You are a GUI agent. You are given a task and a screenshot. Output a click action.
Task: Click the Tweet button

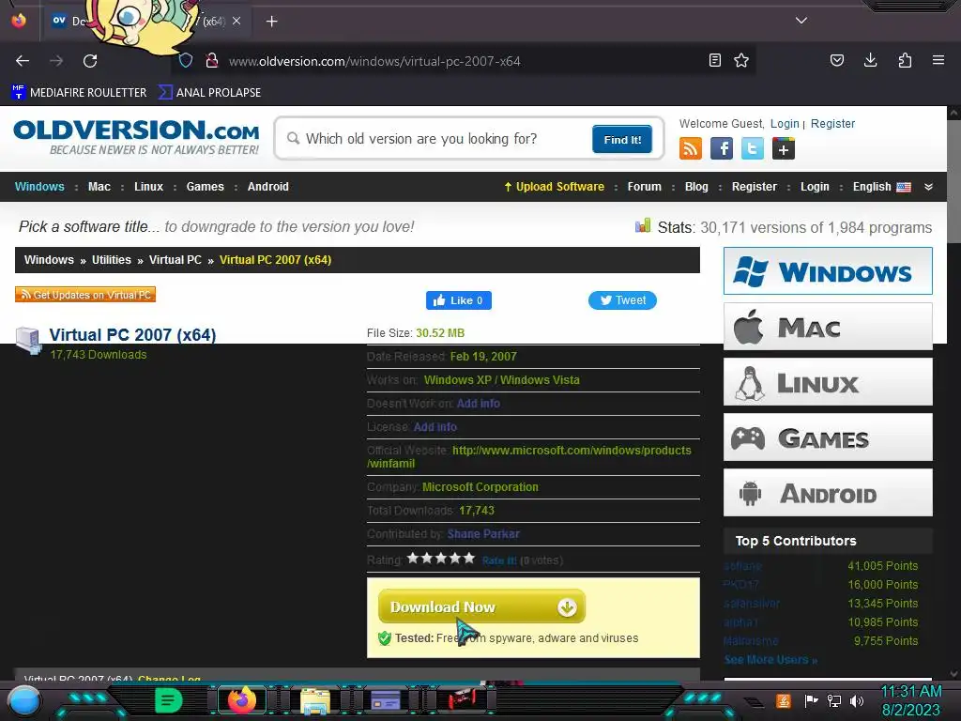623,300
